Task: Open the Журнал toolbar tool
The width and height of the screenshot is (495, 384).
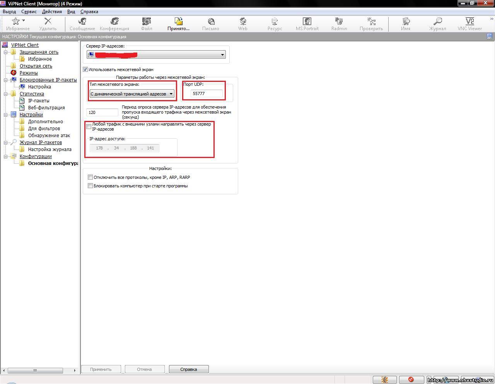Action: 437,21
